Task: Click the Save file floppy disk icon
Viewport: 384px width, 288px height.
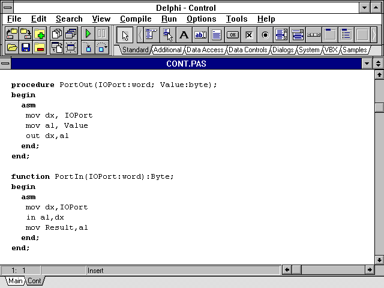Action: 26,47
